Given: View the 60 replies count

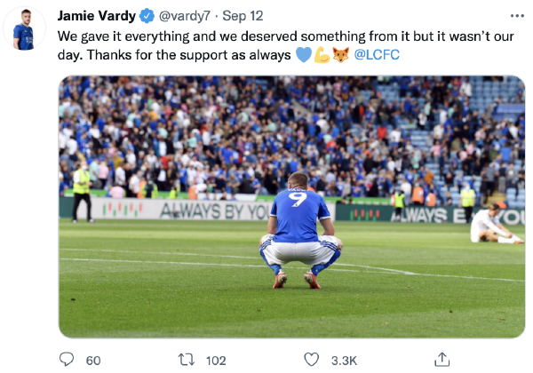Looking at the screenshot, I should [x=93, y=361].
